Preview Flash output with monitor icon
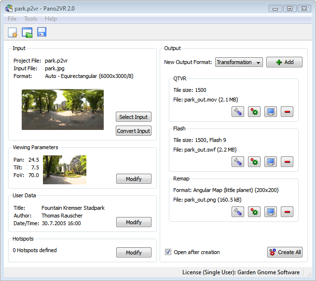The image size is (316, 281). (271, 162)
